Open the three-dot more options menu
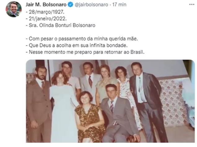 click(x=192, y=5)
